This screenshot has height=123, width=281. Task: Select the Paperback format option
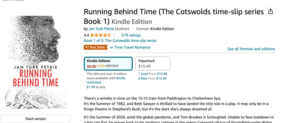(153, 63)
